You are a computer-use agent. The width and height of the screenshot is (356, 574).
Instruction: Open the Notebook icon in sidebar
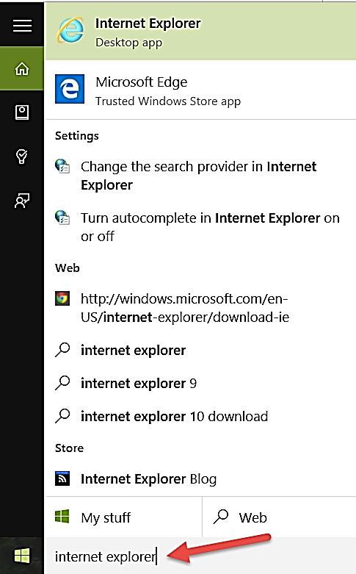pyautogui.click(x=22, y=112)
